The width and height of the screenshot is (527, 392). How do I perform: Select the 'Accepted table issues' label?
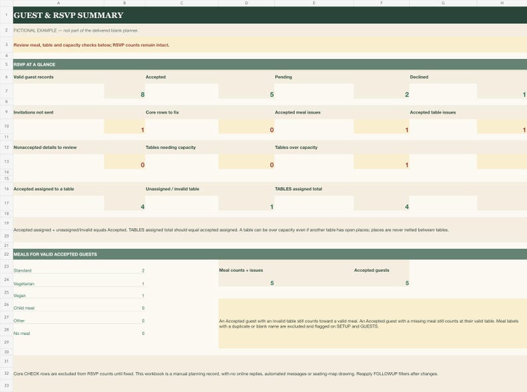(x=433, y=112)
